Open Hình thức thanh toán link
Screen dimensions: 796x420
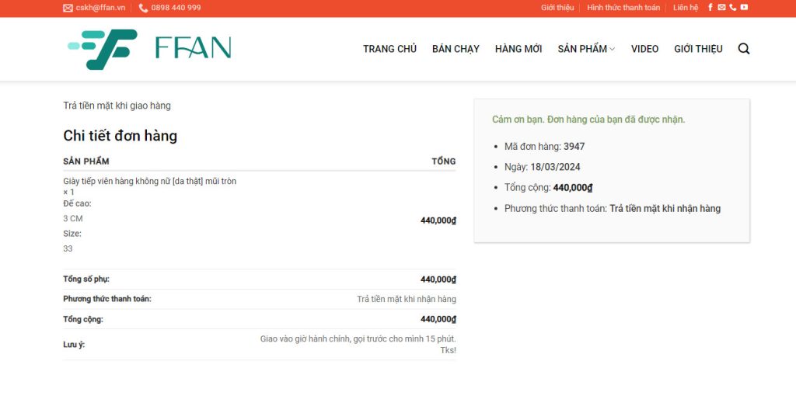(623, 8)
